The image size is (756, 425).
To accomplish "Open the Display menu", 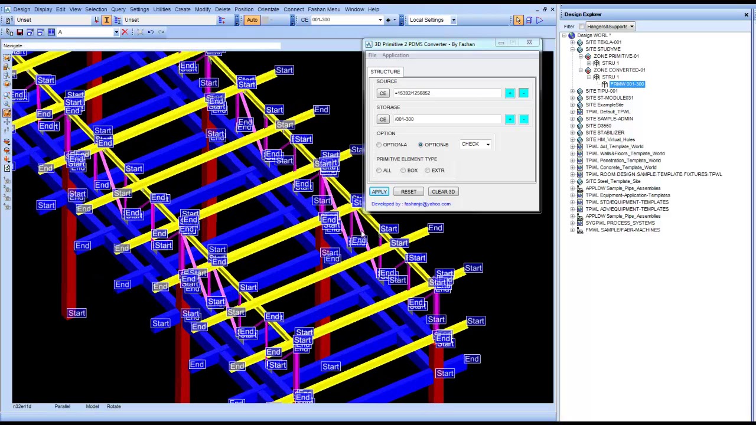I will (43, 9).
